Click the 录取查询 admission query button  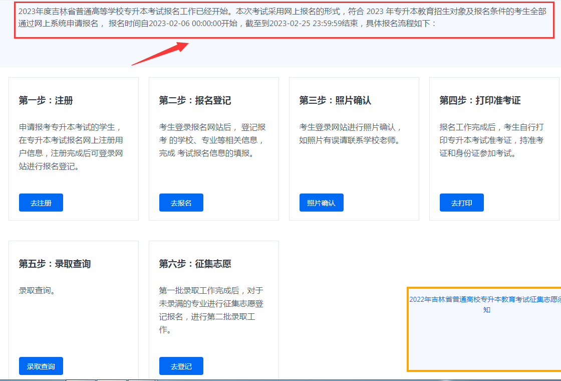[41, 365]
